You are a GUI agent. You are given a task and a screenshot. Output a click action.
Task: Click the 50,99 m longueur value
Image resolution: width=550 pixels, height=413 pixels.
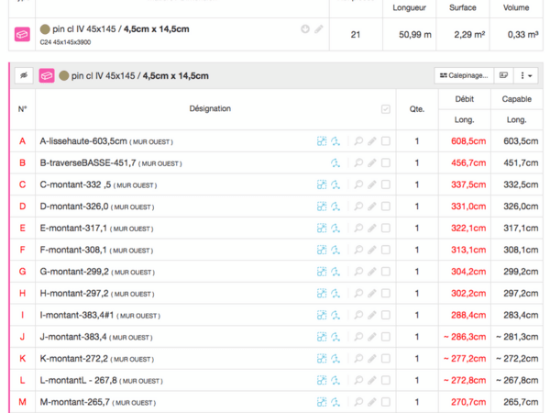[x=415, y=35]
